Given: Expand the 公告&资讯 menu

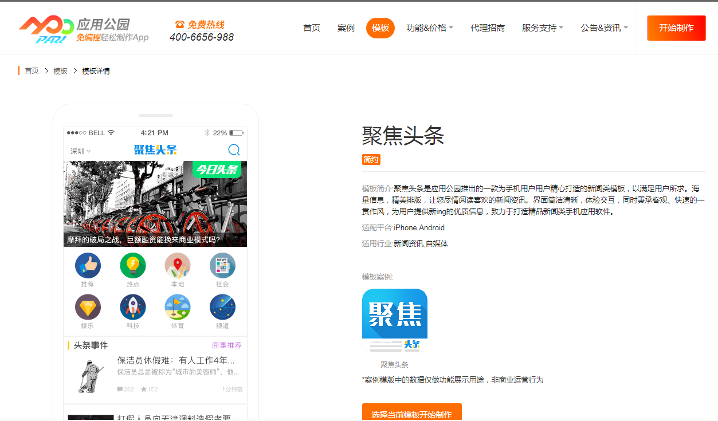Looking at the screenshot, I should pos(604,27).
